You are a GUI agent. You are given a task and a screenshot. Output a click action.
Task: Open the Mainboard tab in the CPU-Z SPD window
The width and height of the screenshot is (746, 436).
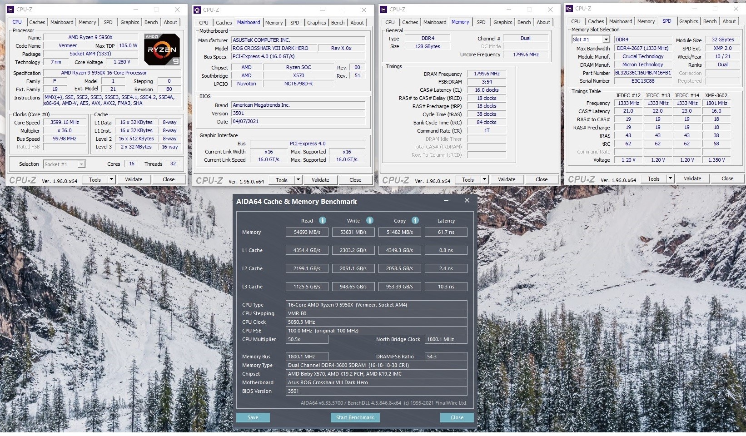pos(621,21)
